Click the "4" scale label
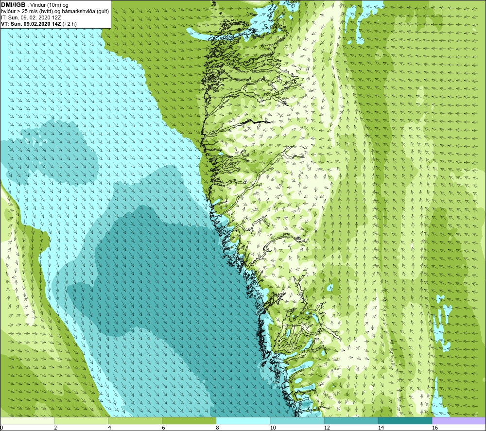The image size is (486, 431). [109, 428]
